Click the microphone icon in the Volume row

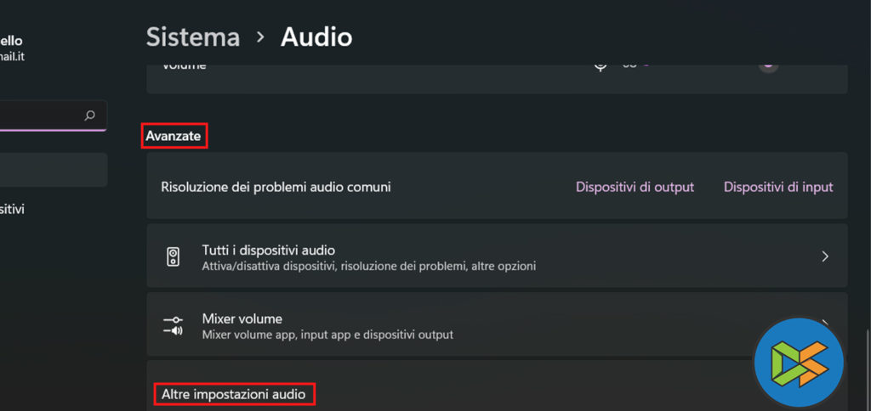pos(600,65)
